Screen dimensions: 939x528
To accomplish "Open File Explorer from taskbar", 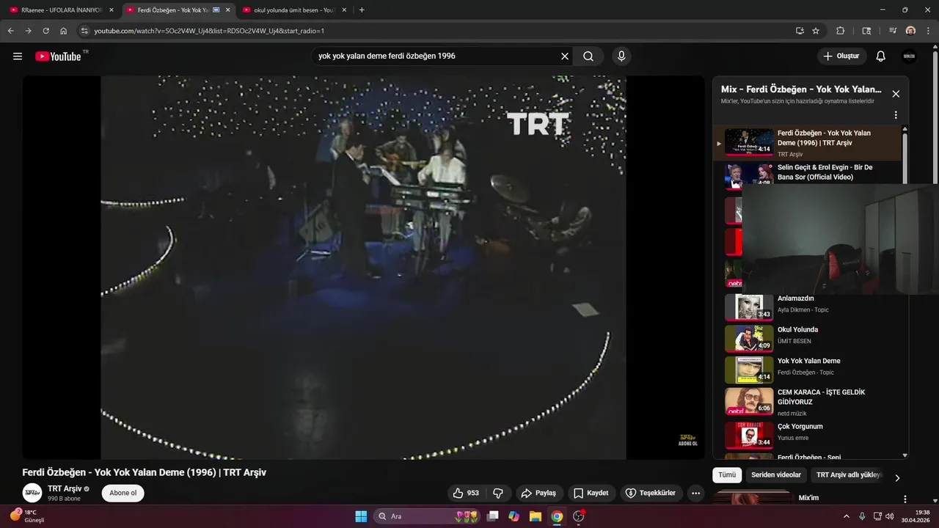I will [536, 516].
